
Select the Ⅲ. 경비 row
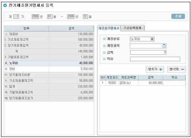coord(49,69)
